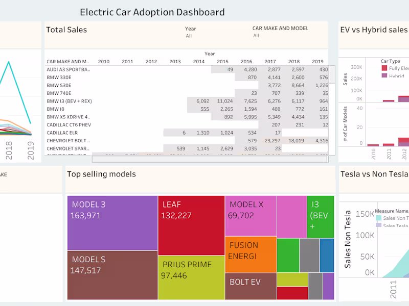Click the 2018 axis label on line chart
The height and width of the screenshot is (306, 409).
click(9, 150)
